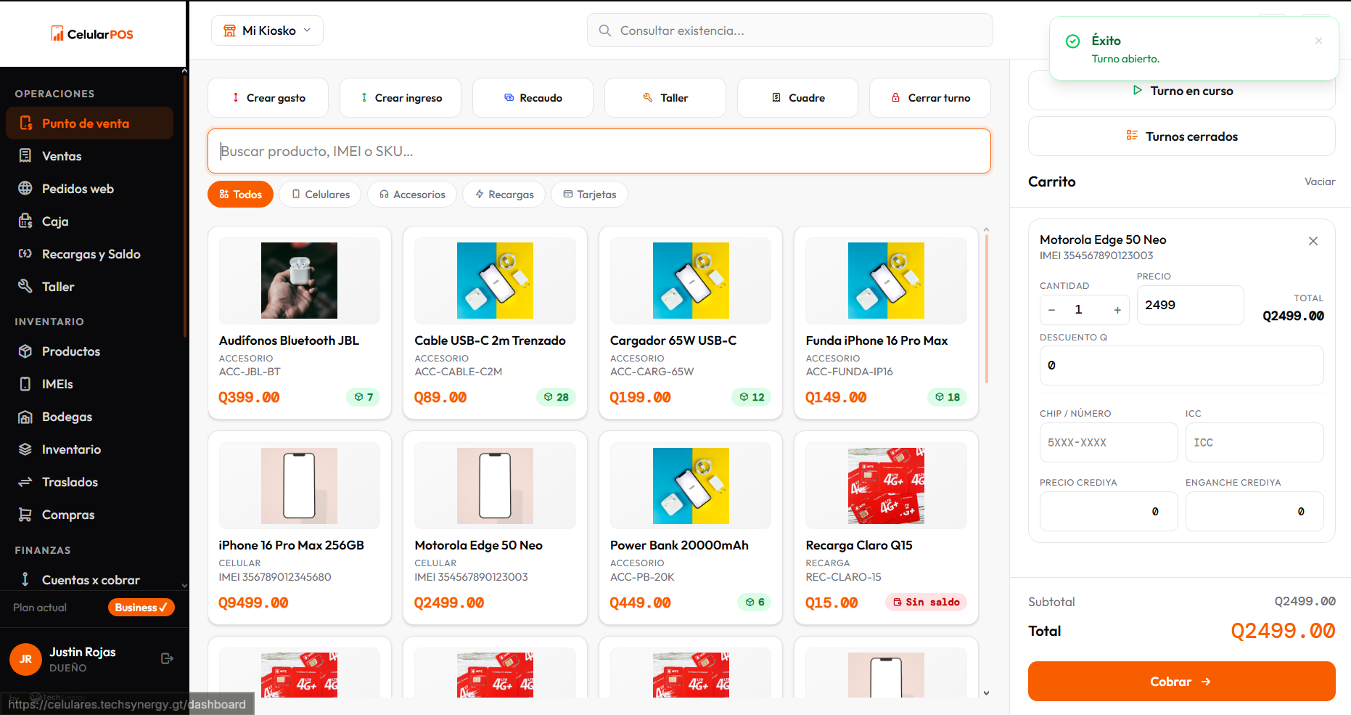Add iPhone 16 Pro Max 256GB to cart
The height and width of the screenshot is (715, 1351).
(x=300, y=528)
